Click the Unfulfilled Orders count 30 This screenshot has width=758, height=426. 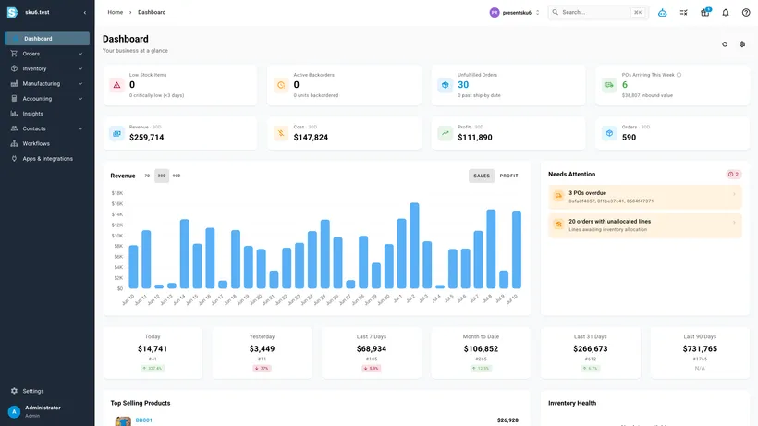click(463, 85)
